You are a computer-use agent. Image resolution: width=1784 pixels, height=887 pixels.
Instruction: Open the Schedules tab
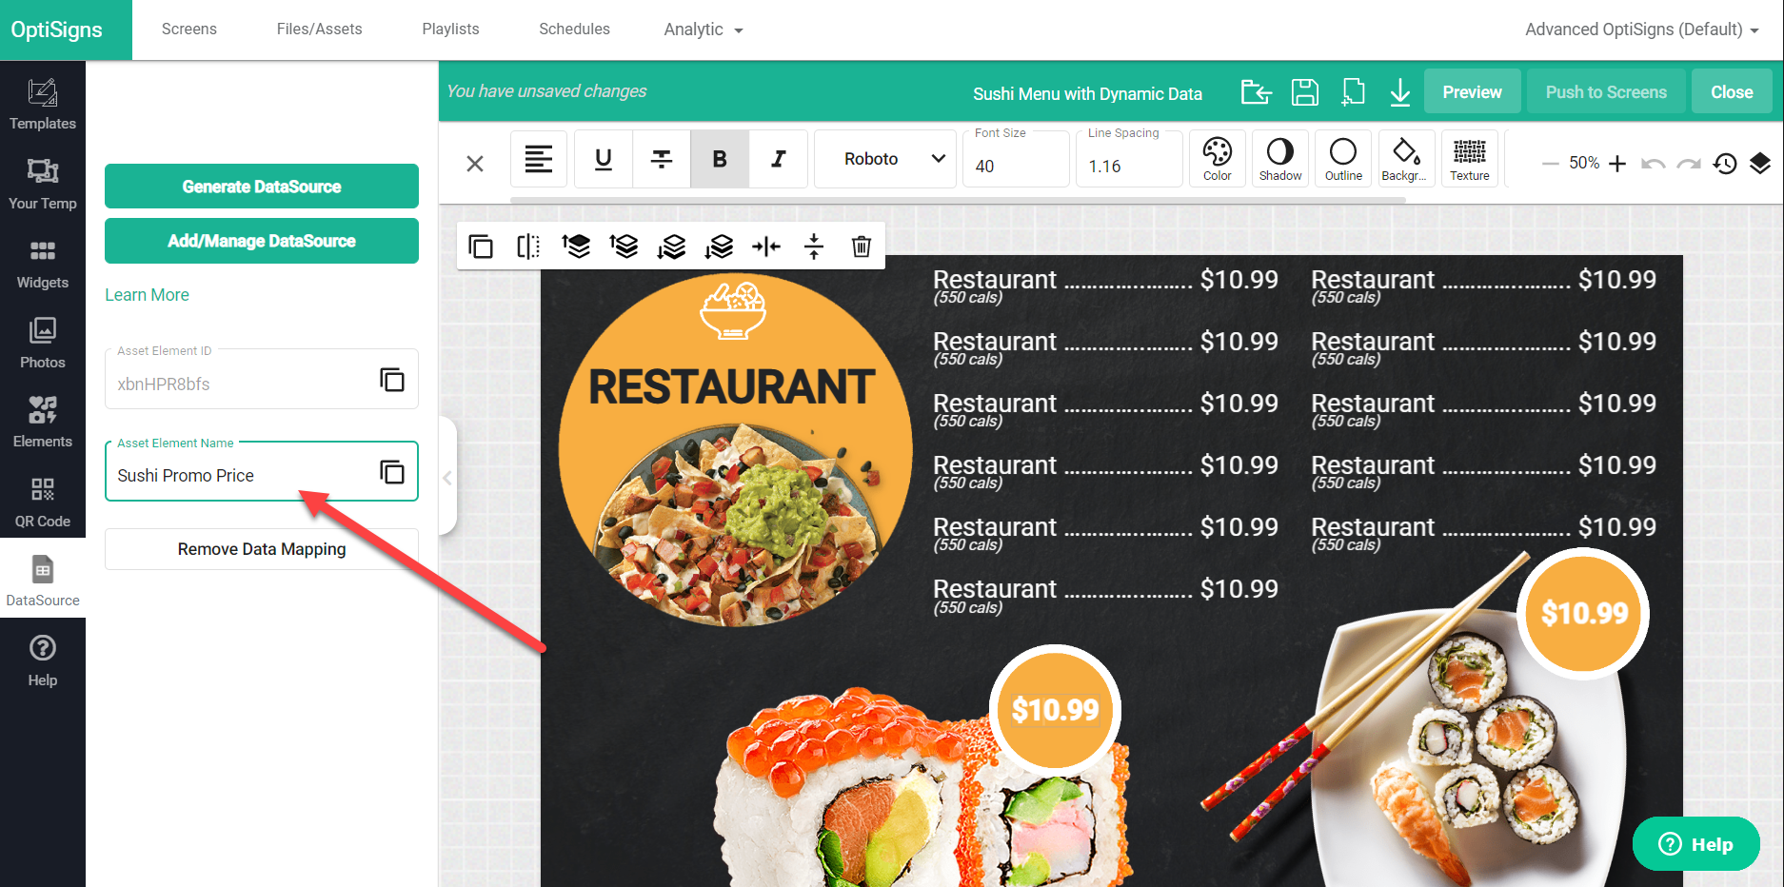pyautogui.click(x=574, y=30)
